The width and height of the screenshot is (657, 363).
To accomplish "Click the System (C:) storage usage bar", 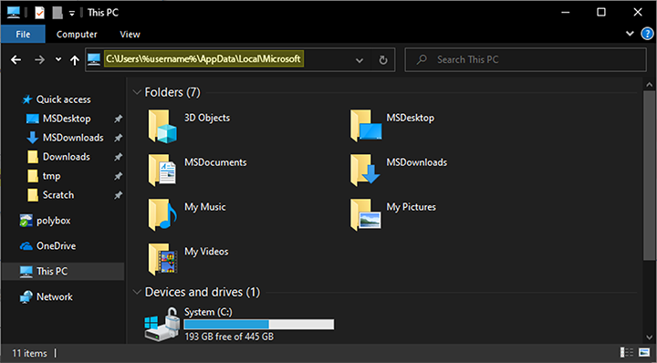I will 259,325.
